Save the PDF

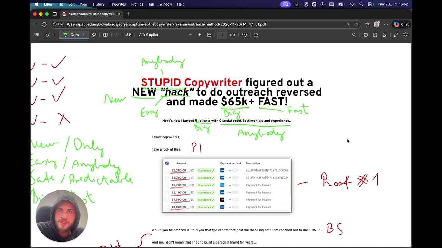coord(375,35)
